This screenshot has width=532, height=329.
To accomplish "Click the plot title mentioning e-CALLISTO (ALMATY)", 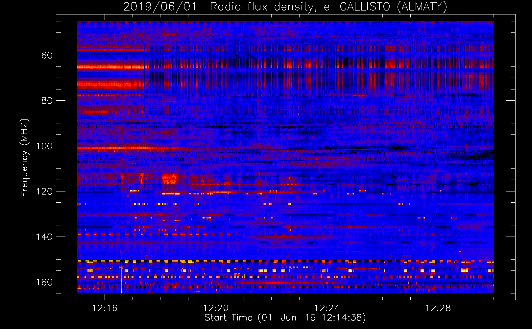I will 285,7.
